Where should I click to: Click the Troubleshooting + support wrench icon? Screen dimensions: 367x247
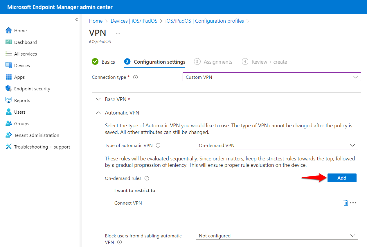click(8, 147)
